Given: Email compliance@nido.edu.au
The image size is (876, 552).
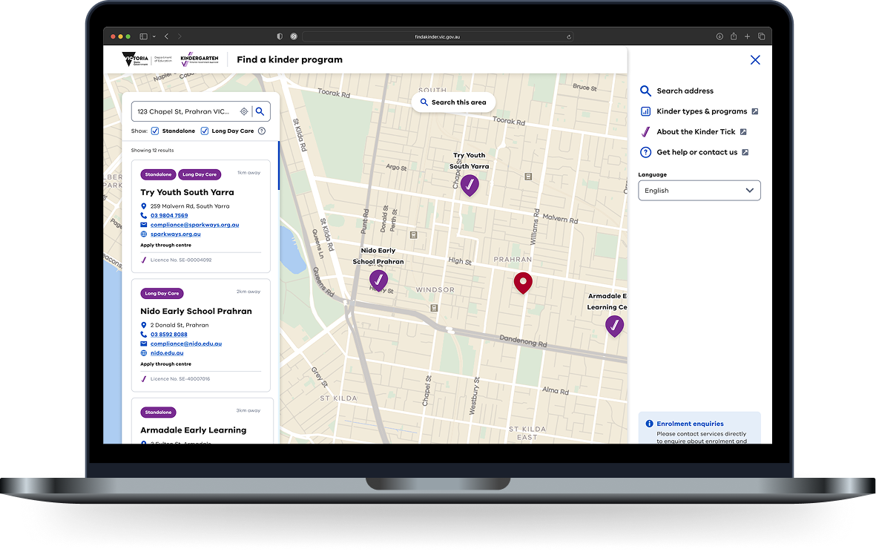Looking at the screenshot, I should (x=186, y=344).
